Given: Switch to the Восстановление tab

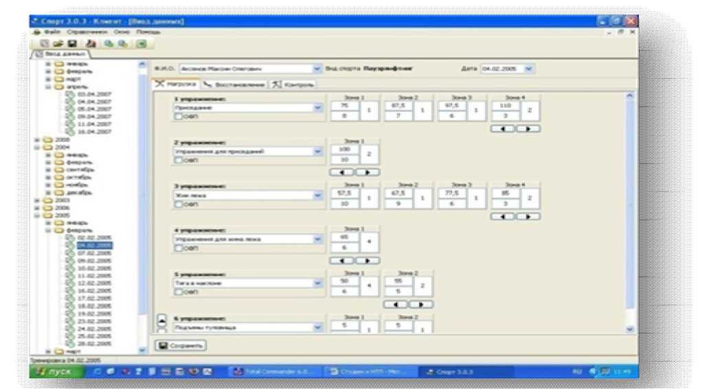Looking at the screenshot, I should coord(234,84).
